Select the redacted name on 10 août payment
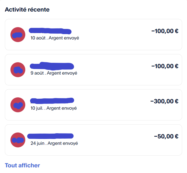 pyautogui.click(x=50, y=31)
